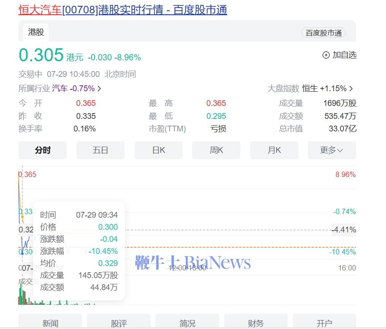Open the 汽车 -0.75% industry link
386x329 pixels.
tap(73, 89)
